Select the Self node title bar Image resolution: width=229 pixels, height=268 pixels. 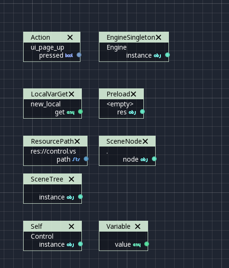pos(53,226)
